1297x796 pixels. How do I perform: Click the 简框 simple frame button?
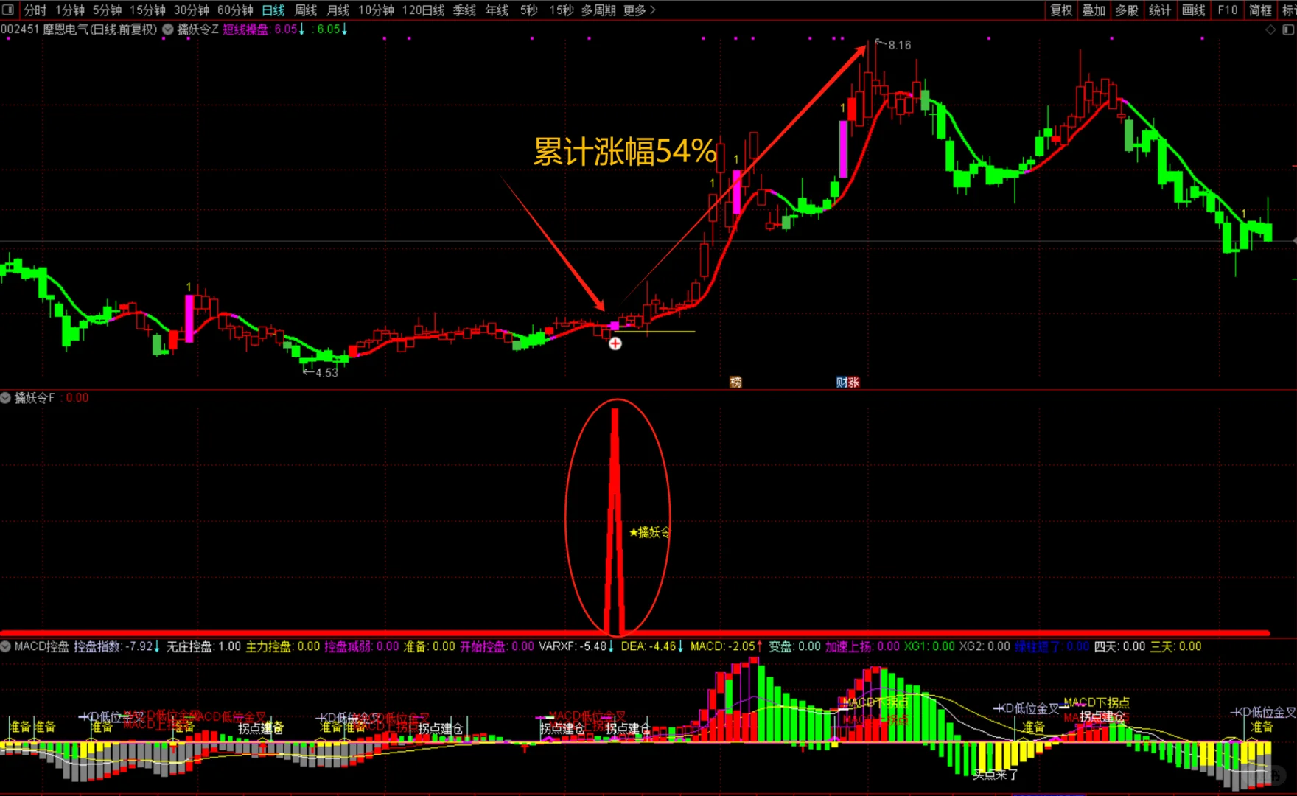pos(1260,10)
